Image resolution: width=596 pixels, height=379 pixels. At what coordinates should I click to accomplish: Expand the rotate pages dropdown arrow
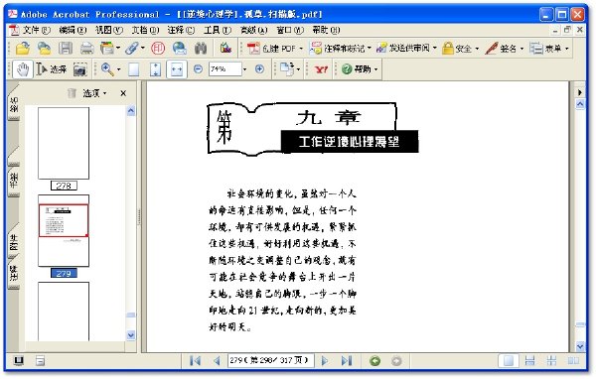click(x=298, y=69)
